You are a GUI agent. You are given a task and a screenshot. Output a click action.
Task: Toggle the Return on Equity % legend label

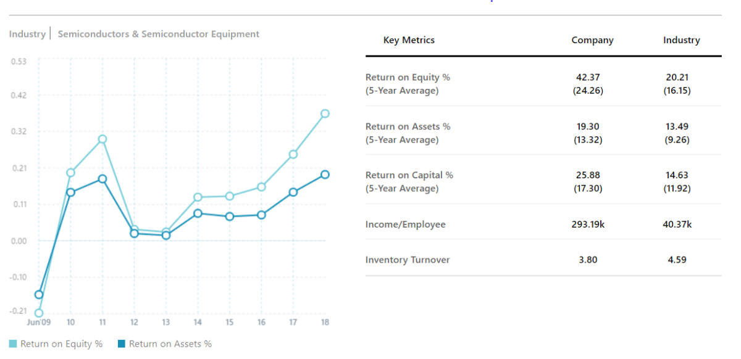(x=61, y=344)
